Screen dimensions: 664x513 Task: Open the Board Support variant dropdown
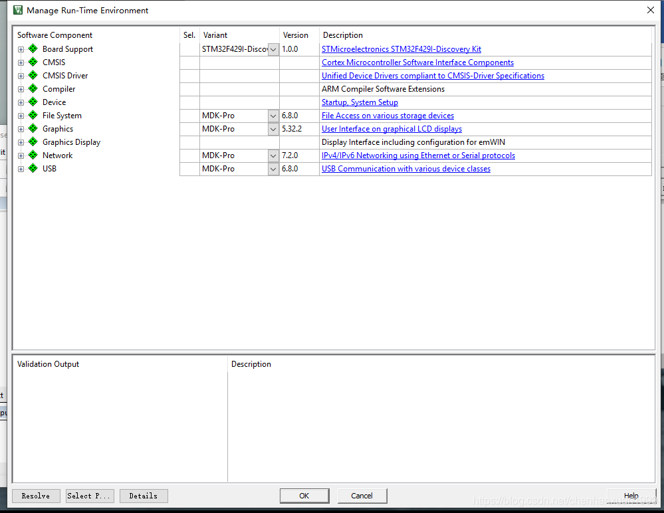pyautogui.click(x=274, y=49)
